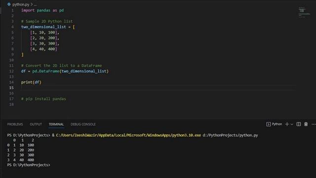The image size is (316, 178).
Task: Click the '# Convert the 2D list' comment
Action: point(61,66)
